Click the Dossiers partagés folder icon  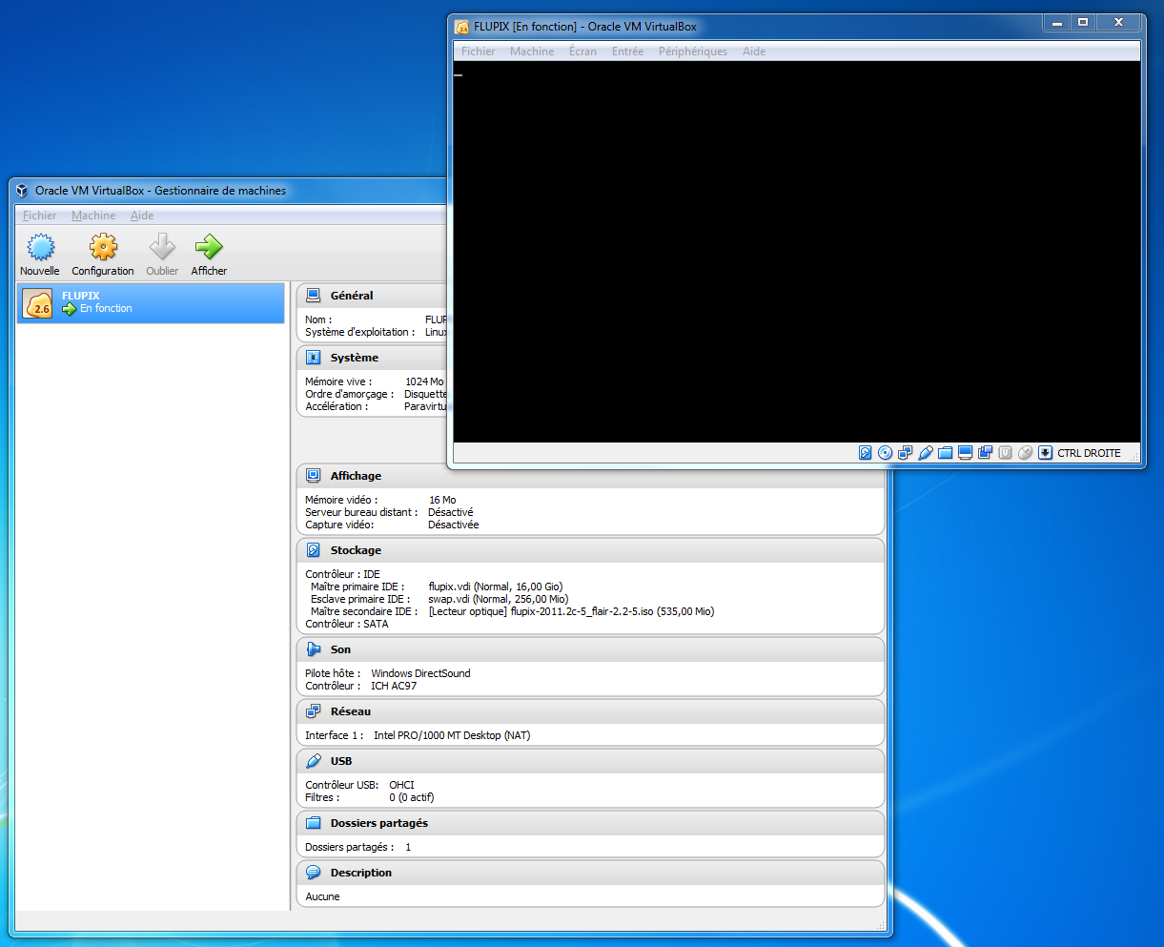click(314, 823)
